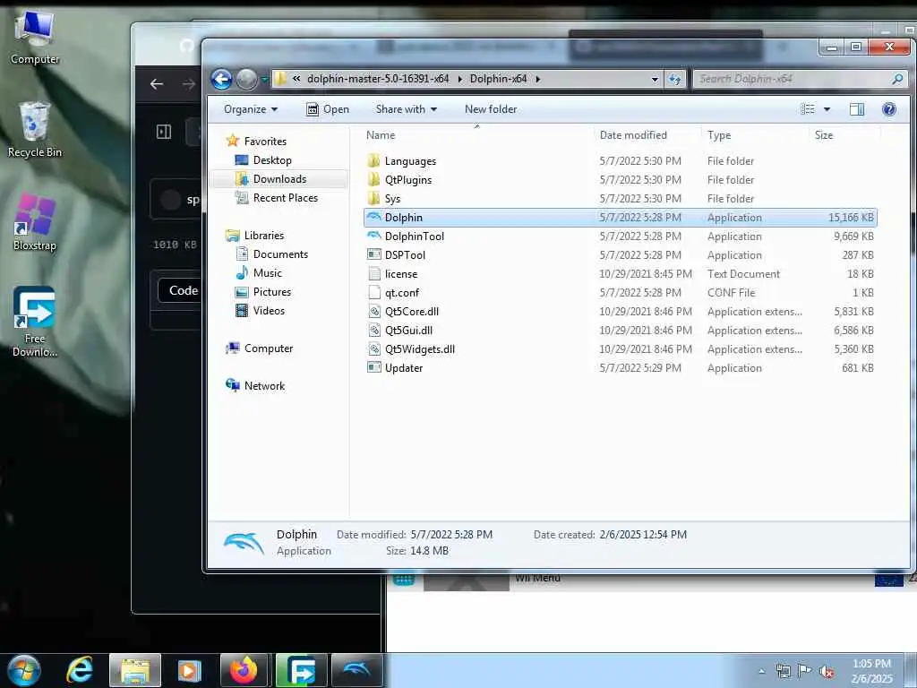Click the refresh button beside address bar

tap(675, 79)
